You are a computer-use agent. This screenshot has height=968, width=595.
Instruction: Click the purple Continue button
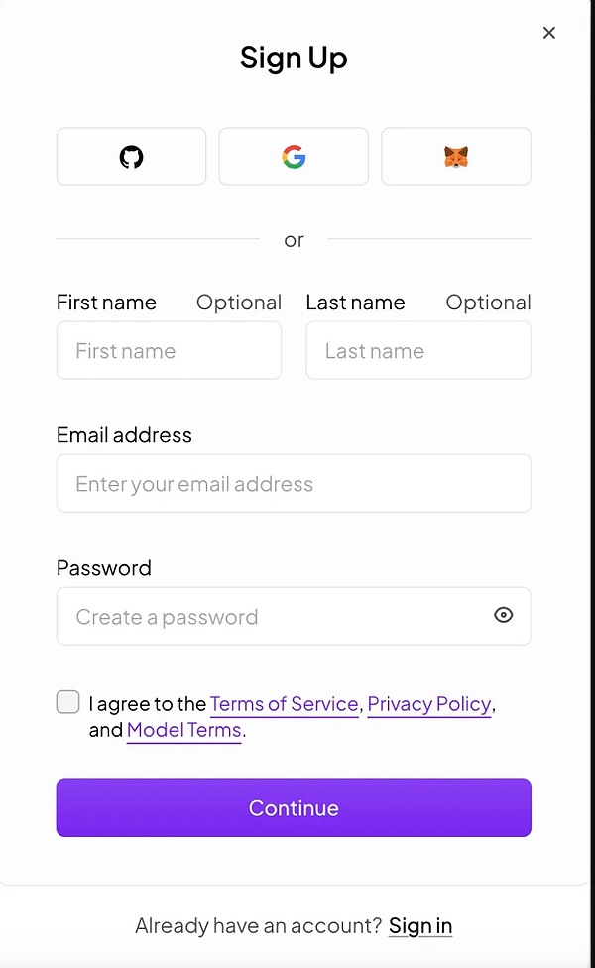[294, 807]
